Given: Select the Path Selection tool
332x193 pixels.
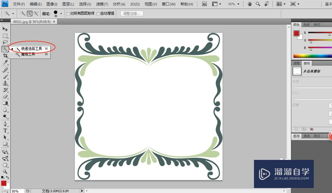Looking at the screenshot, I should (x=5, y=137).
